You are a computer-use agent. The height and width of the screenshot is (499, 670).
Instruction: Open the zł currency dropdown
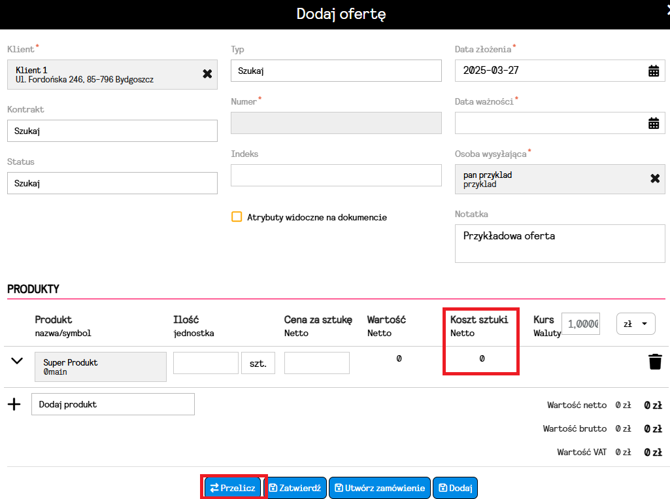635,324
